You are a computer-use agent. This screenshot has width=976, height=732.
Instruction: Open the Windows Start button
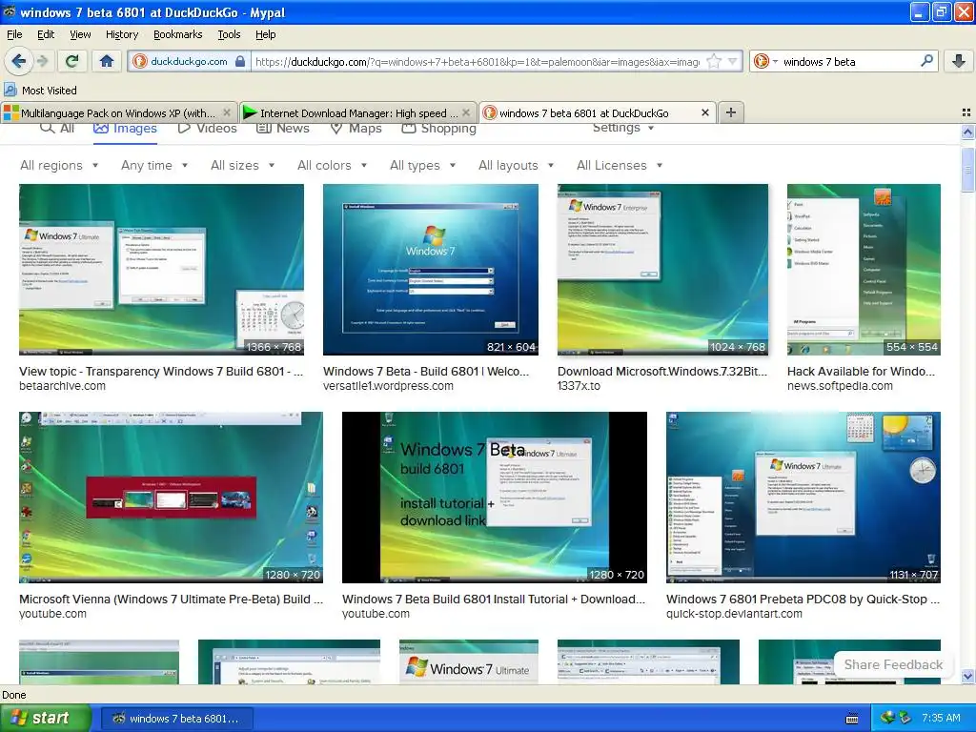(45, 719)
